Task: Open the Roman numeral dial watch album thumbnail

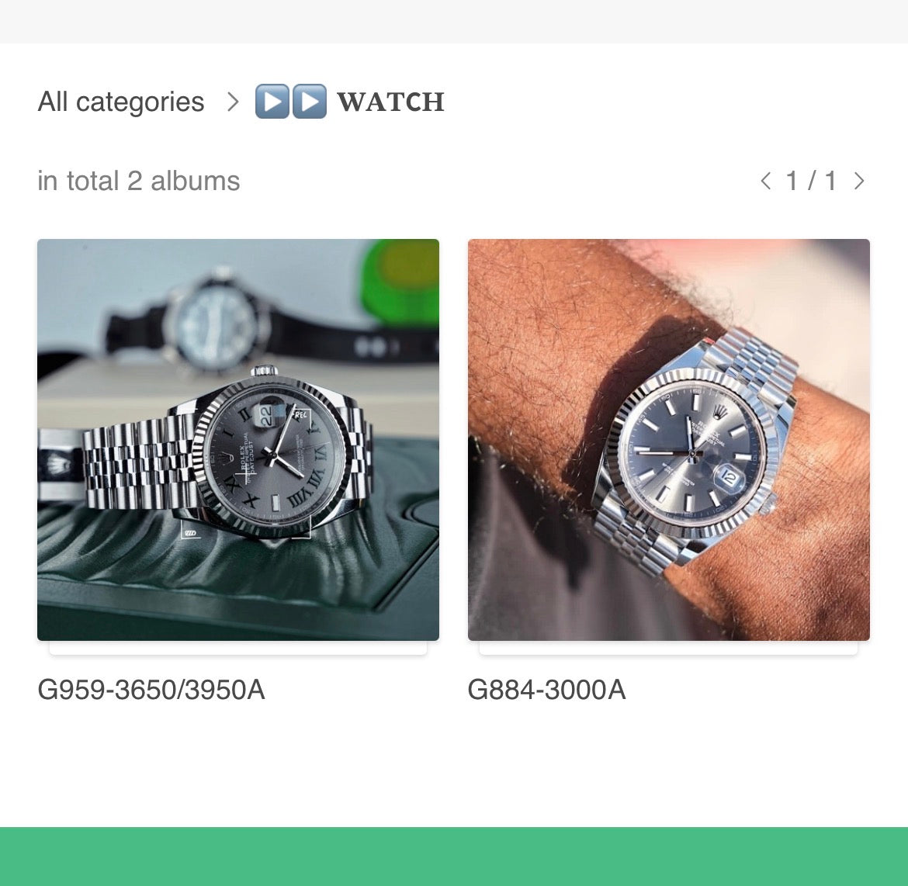Action: click(x=238, y=440)
